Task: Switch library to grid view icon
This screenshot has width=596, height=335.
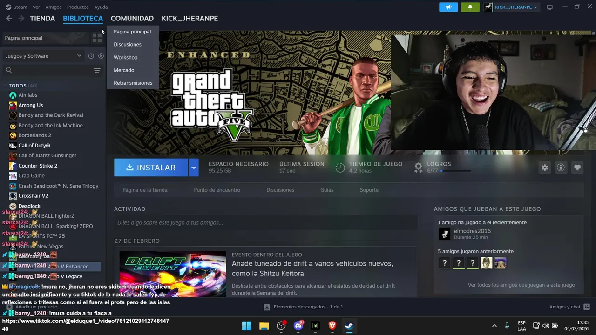Action: point(97,38)
